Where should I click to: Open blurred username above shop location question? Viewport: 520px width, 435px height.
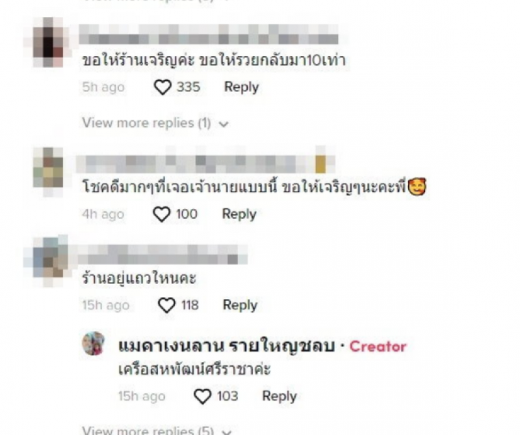click(x=162, y=255)
